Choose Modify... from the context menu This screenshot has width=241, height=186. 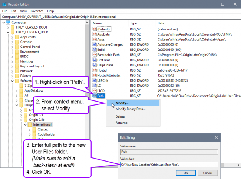coord(122,103)
